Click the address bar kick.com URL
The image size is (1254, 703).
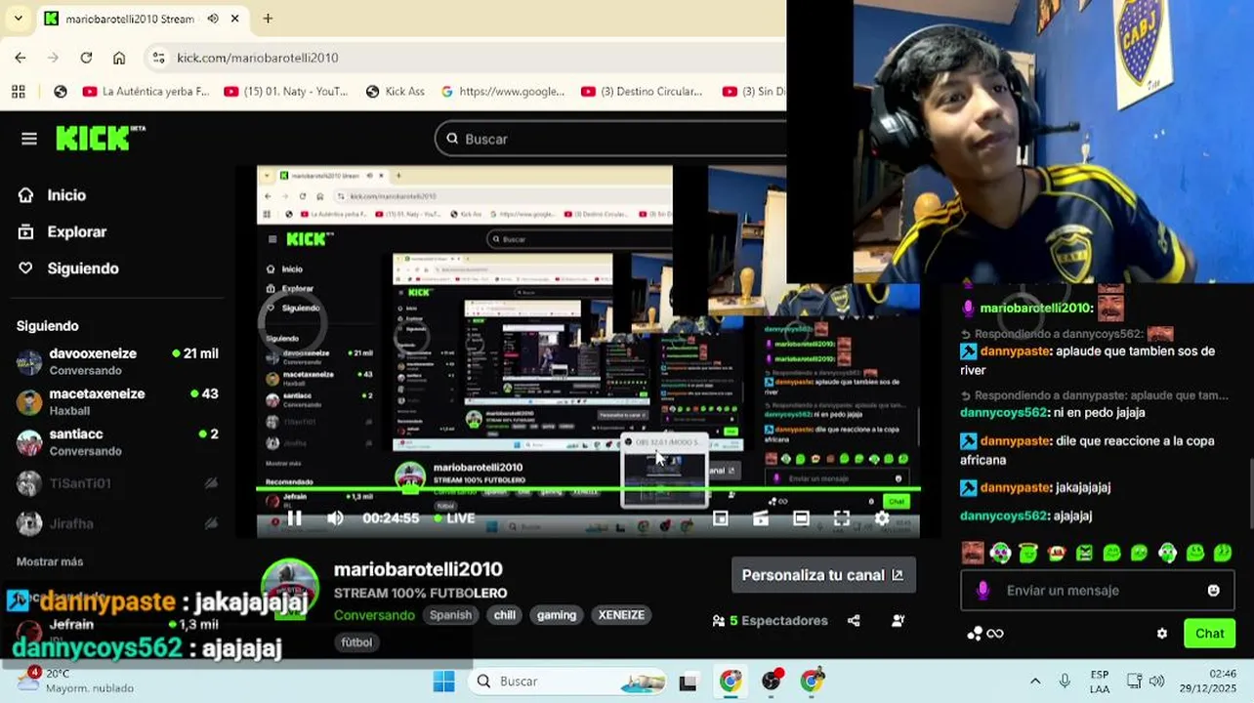258,58
